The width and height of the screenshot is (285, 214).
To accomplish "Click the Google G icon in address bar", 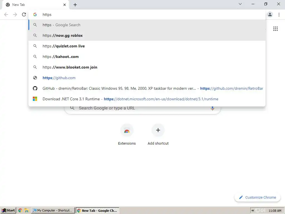I will pos(35,14).
